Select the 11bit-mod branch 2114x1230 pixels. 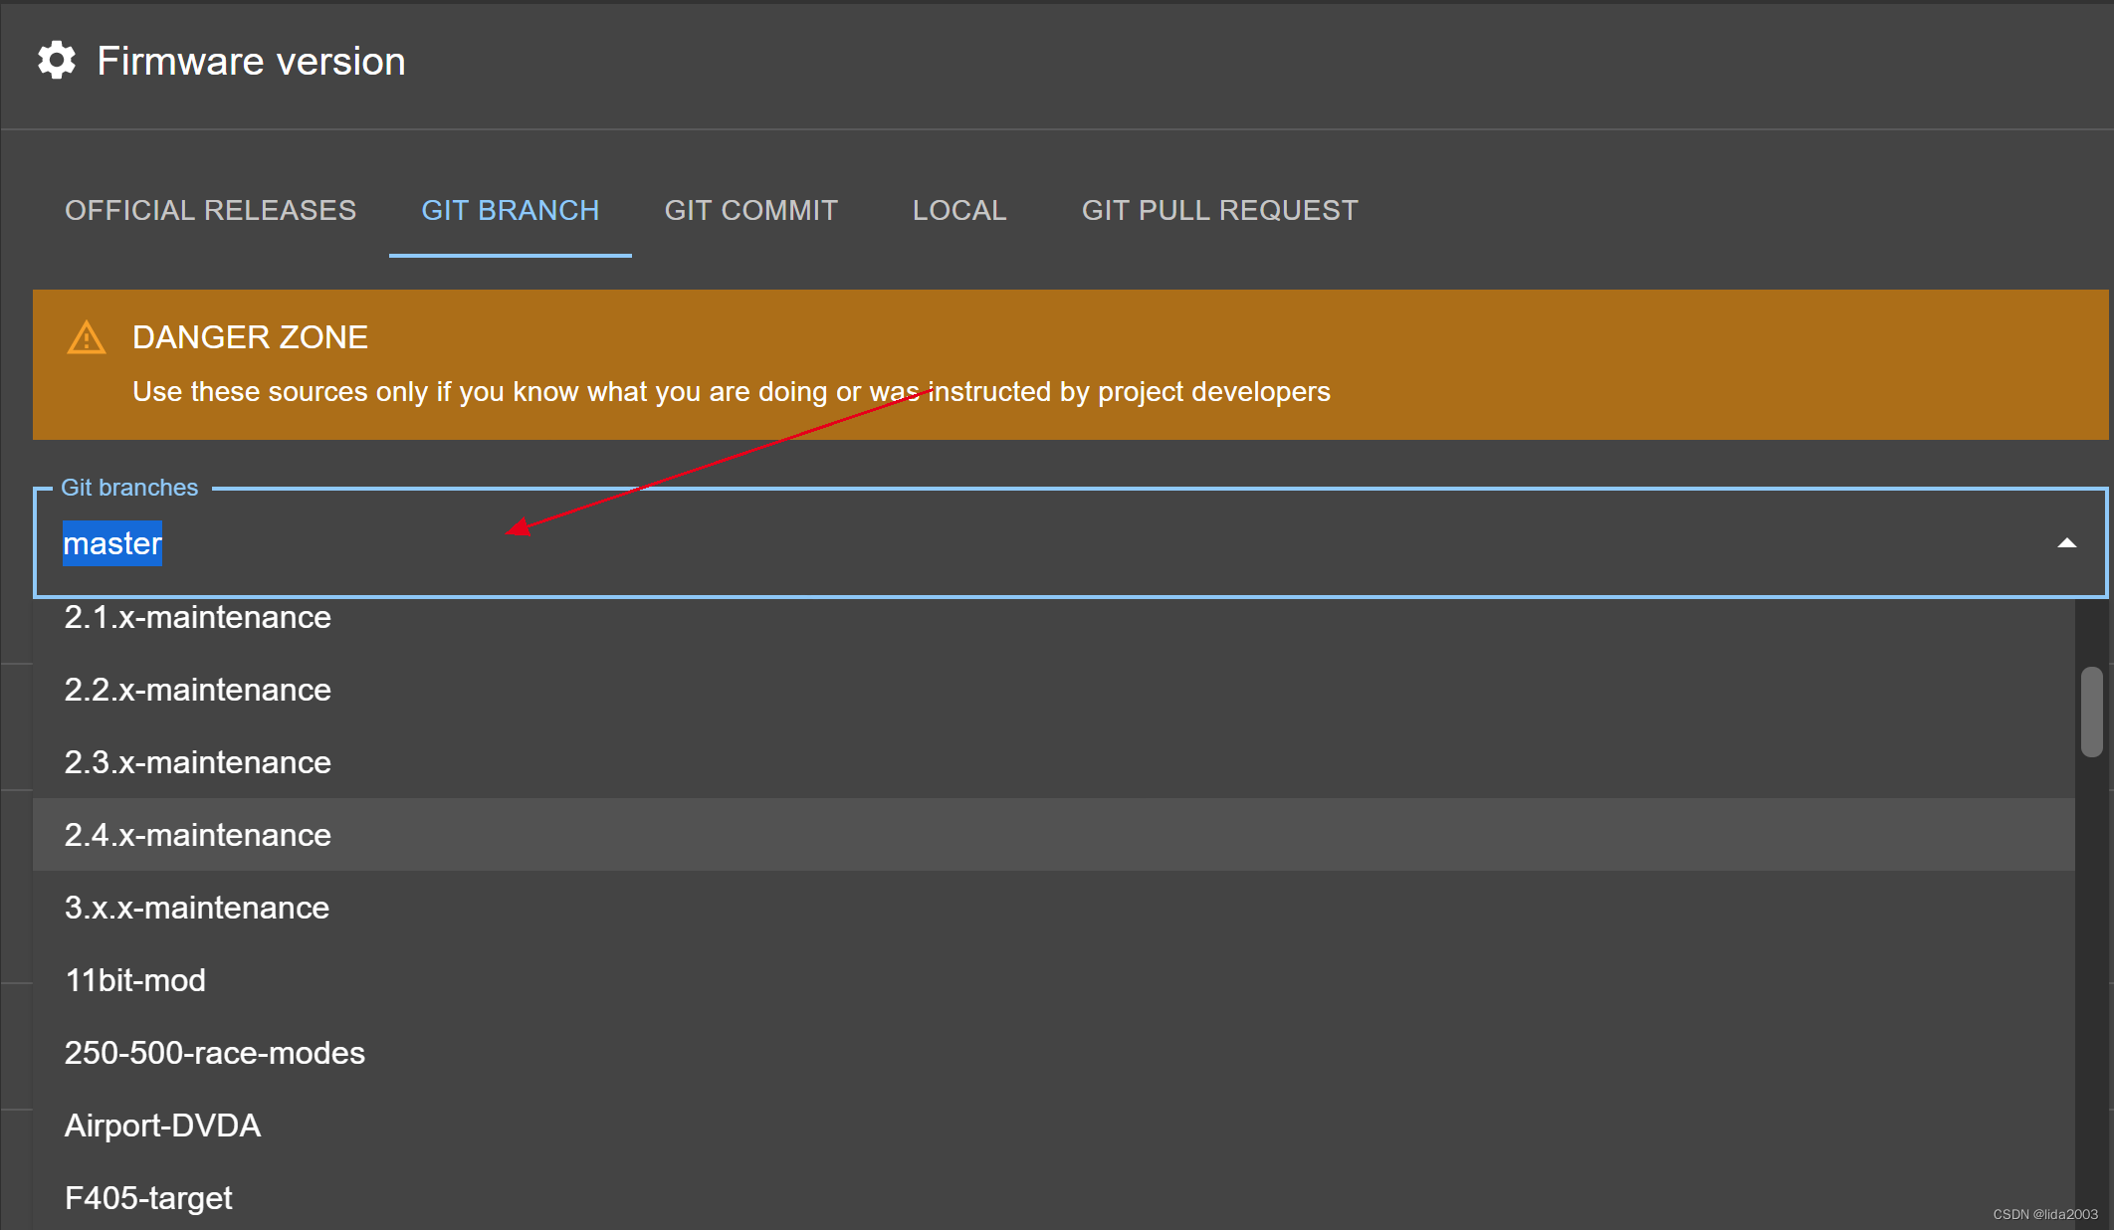point(135,981)
